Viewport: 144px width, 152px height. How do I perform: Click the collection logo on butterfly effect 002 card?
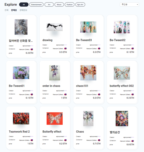point(133,95)
